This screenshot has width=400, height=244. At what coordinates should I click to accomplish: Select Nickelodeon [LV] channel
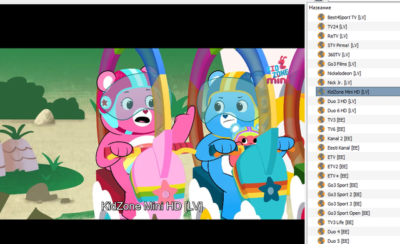click(344, 74)
